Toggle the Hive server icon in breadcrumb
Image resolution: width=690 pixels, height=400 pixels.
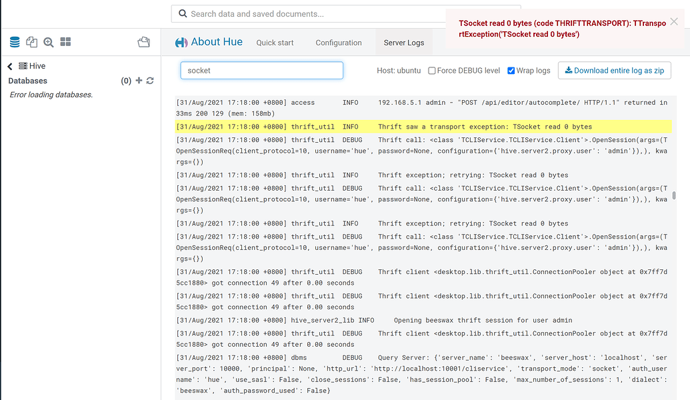point(21,65)
